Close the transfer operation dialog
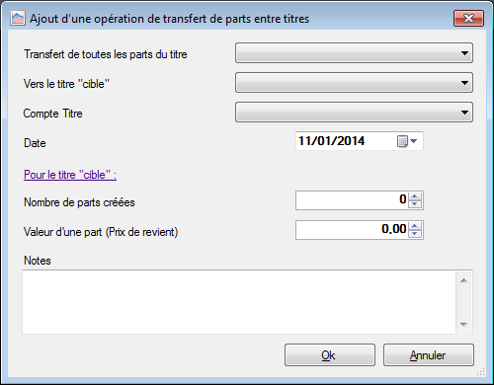Image resolution: width=494 pixels, height=385 pixels. coord(468,18)
